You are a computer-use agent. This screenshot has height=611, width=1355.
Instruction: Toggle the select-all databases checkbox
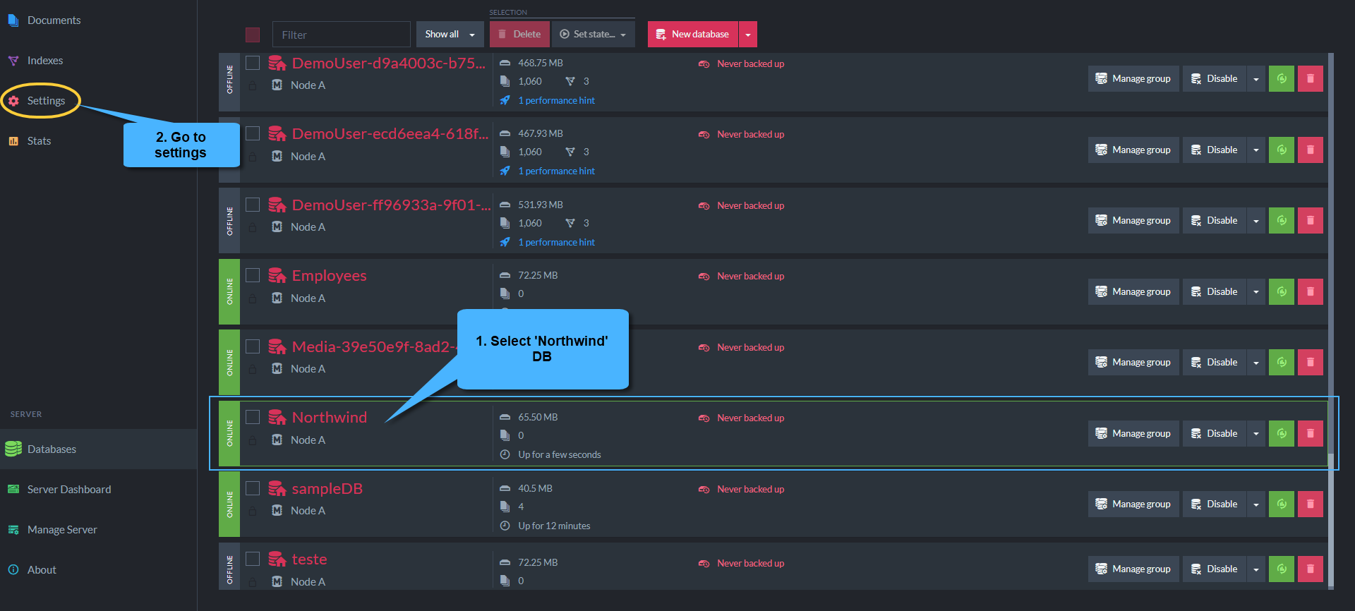click(x=253, y=35)
